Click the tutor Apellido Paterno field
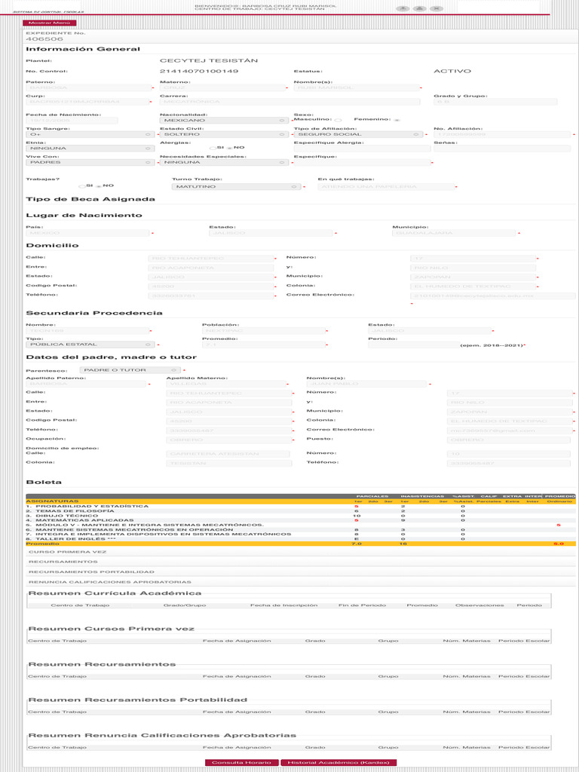 click(x=86, y=384)
